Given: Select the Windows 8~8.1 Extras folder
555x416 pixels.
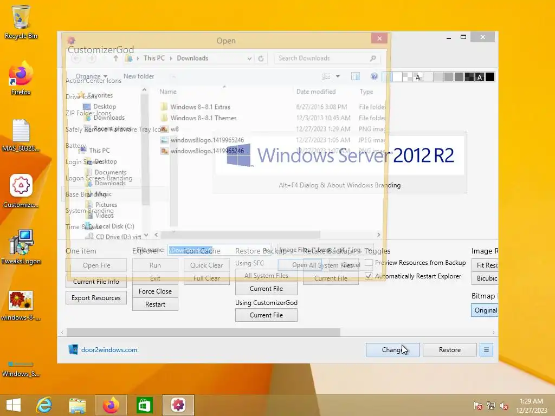Looking at the screenshot, I should coord(201,107).
